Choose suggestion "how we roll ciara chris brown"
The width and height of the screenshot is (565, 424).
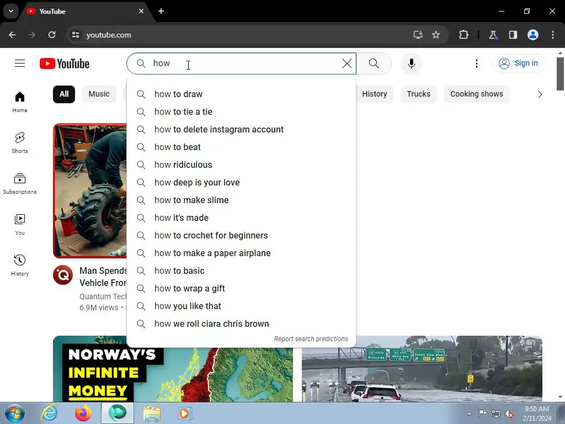coord(242,324)
